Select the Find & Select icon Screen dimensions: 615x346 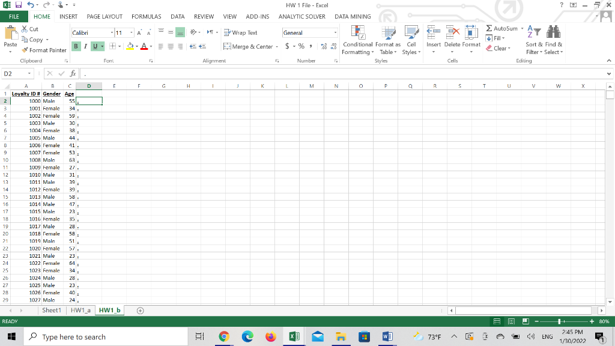pyautogui.click(x=552, y=39)
